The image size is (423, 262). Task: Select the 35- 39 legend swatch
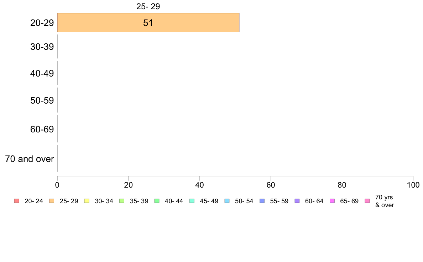(x=122, y=201)
